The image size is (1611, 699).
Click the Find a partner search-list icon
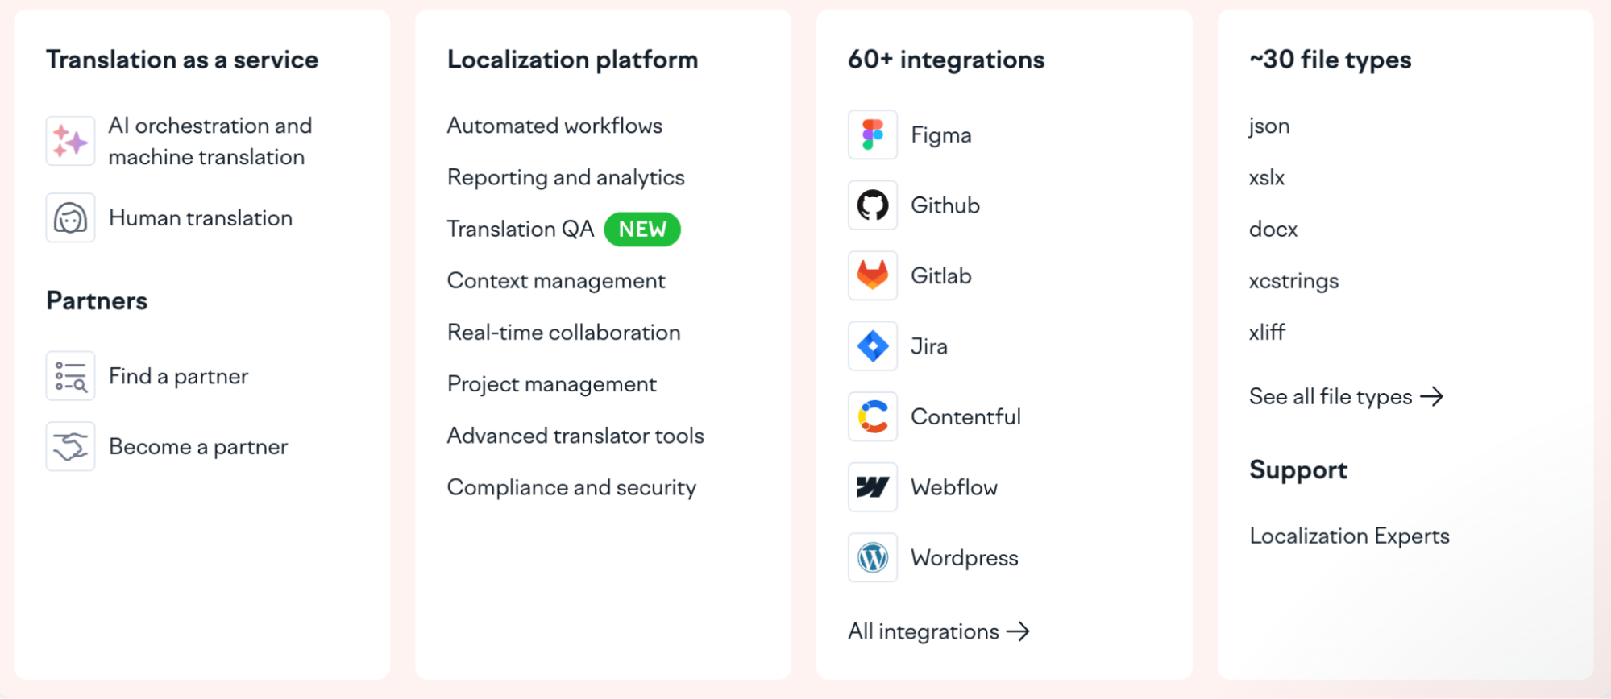click(x=70, y=376)
